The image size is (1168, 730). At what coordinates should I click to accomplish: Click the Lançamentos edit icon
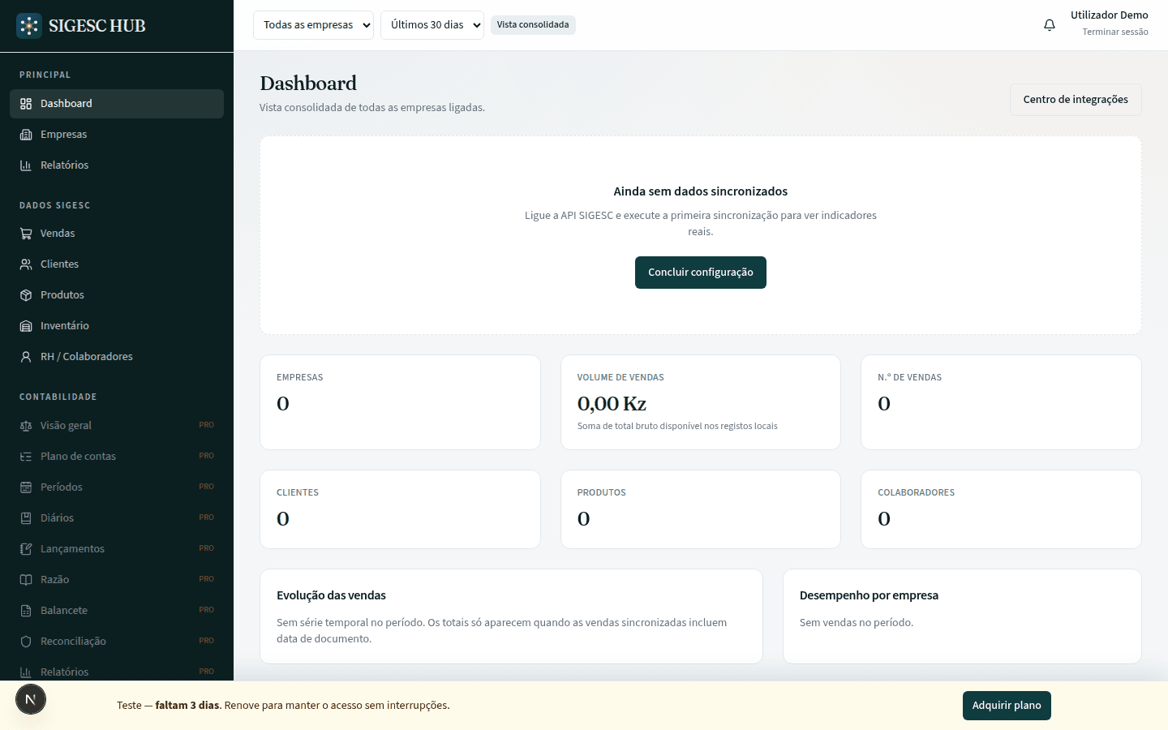point(26,549)
